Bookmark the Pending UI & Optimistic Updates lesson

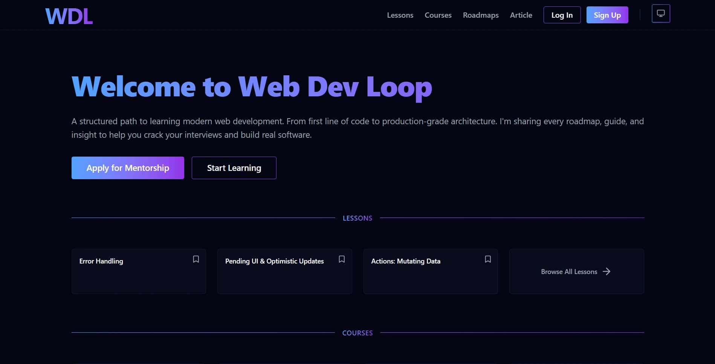[342, 259]
